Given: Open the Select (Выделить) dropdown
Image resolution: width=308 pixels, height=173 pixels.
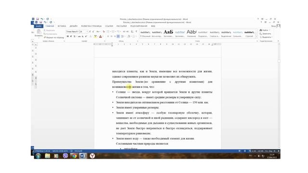Looking at the screenshot, I should point(266,37).
